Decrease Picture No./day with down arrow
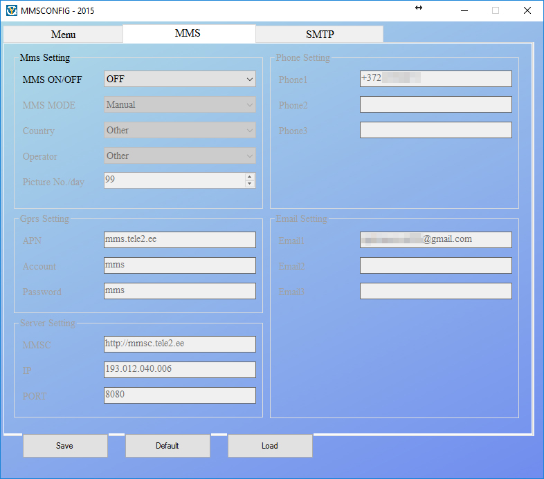544x479 pixels. tap(250, 185)
